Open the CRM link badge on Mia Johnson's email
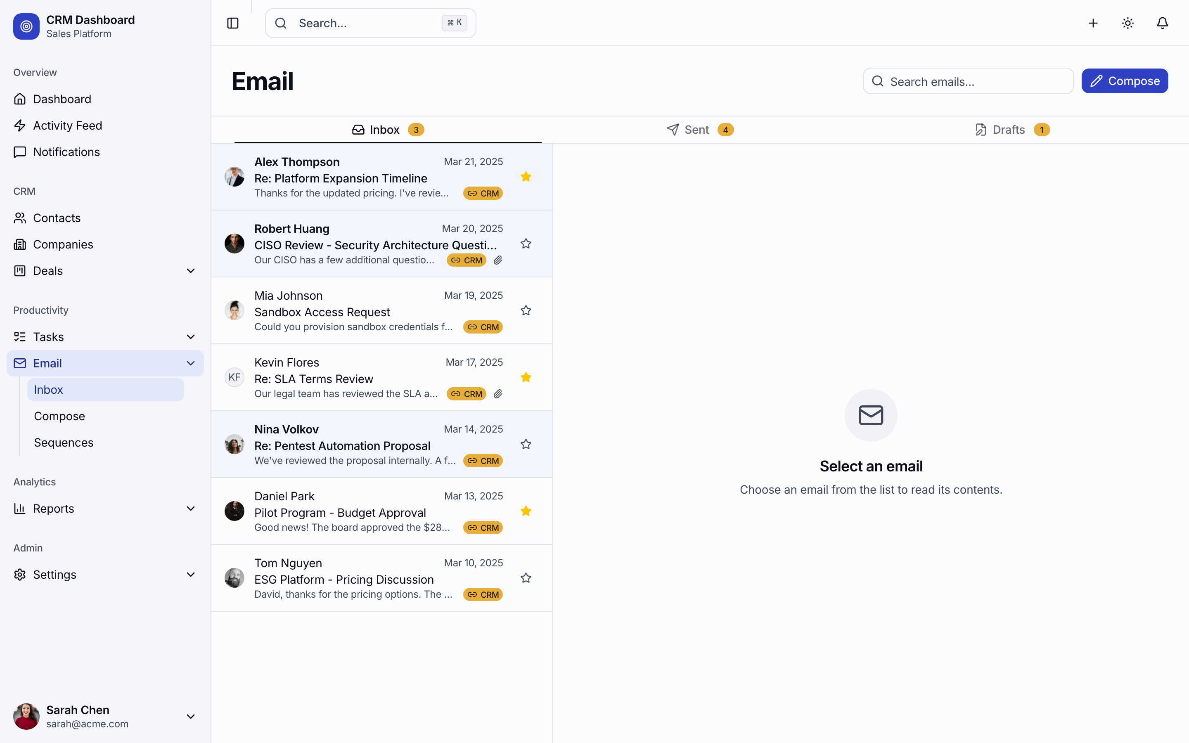 (483, 327)
